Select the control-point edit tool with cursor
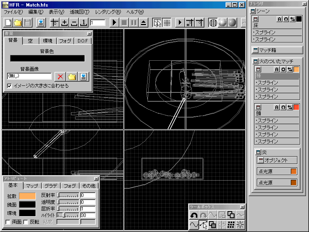 203,225
